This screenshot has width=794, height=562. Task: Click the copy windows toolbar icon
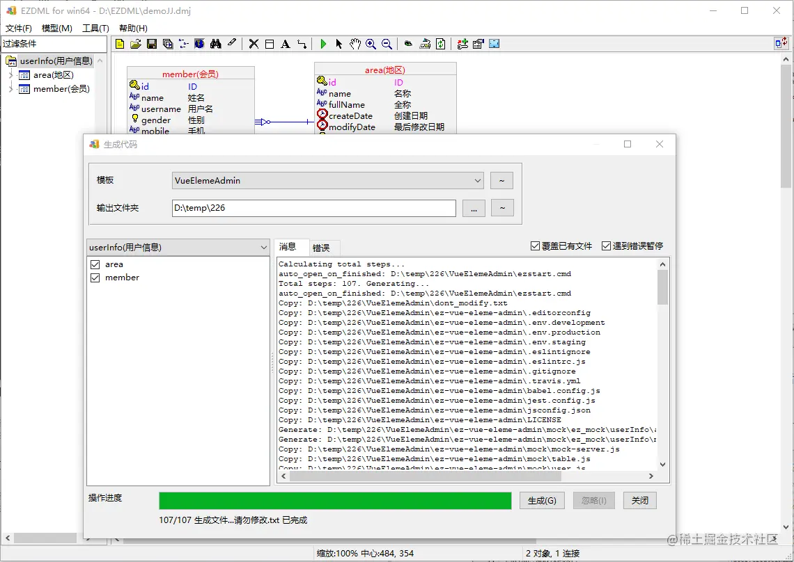pyautogui.click(x=168, y=44)
